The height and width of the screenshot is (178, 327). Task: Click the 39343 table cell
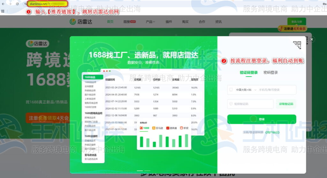coord(175,87)
